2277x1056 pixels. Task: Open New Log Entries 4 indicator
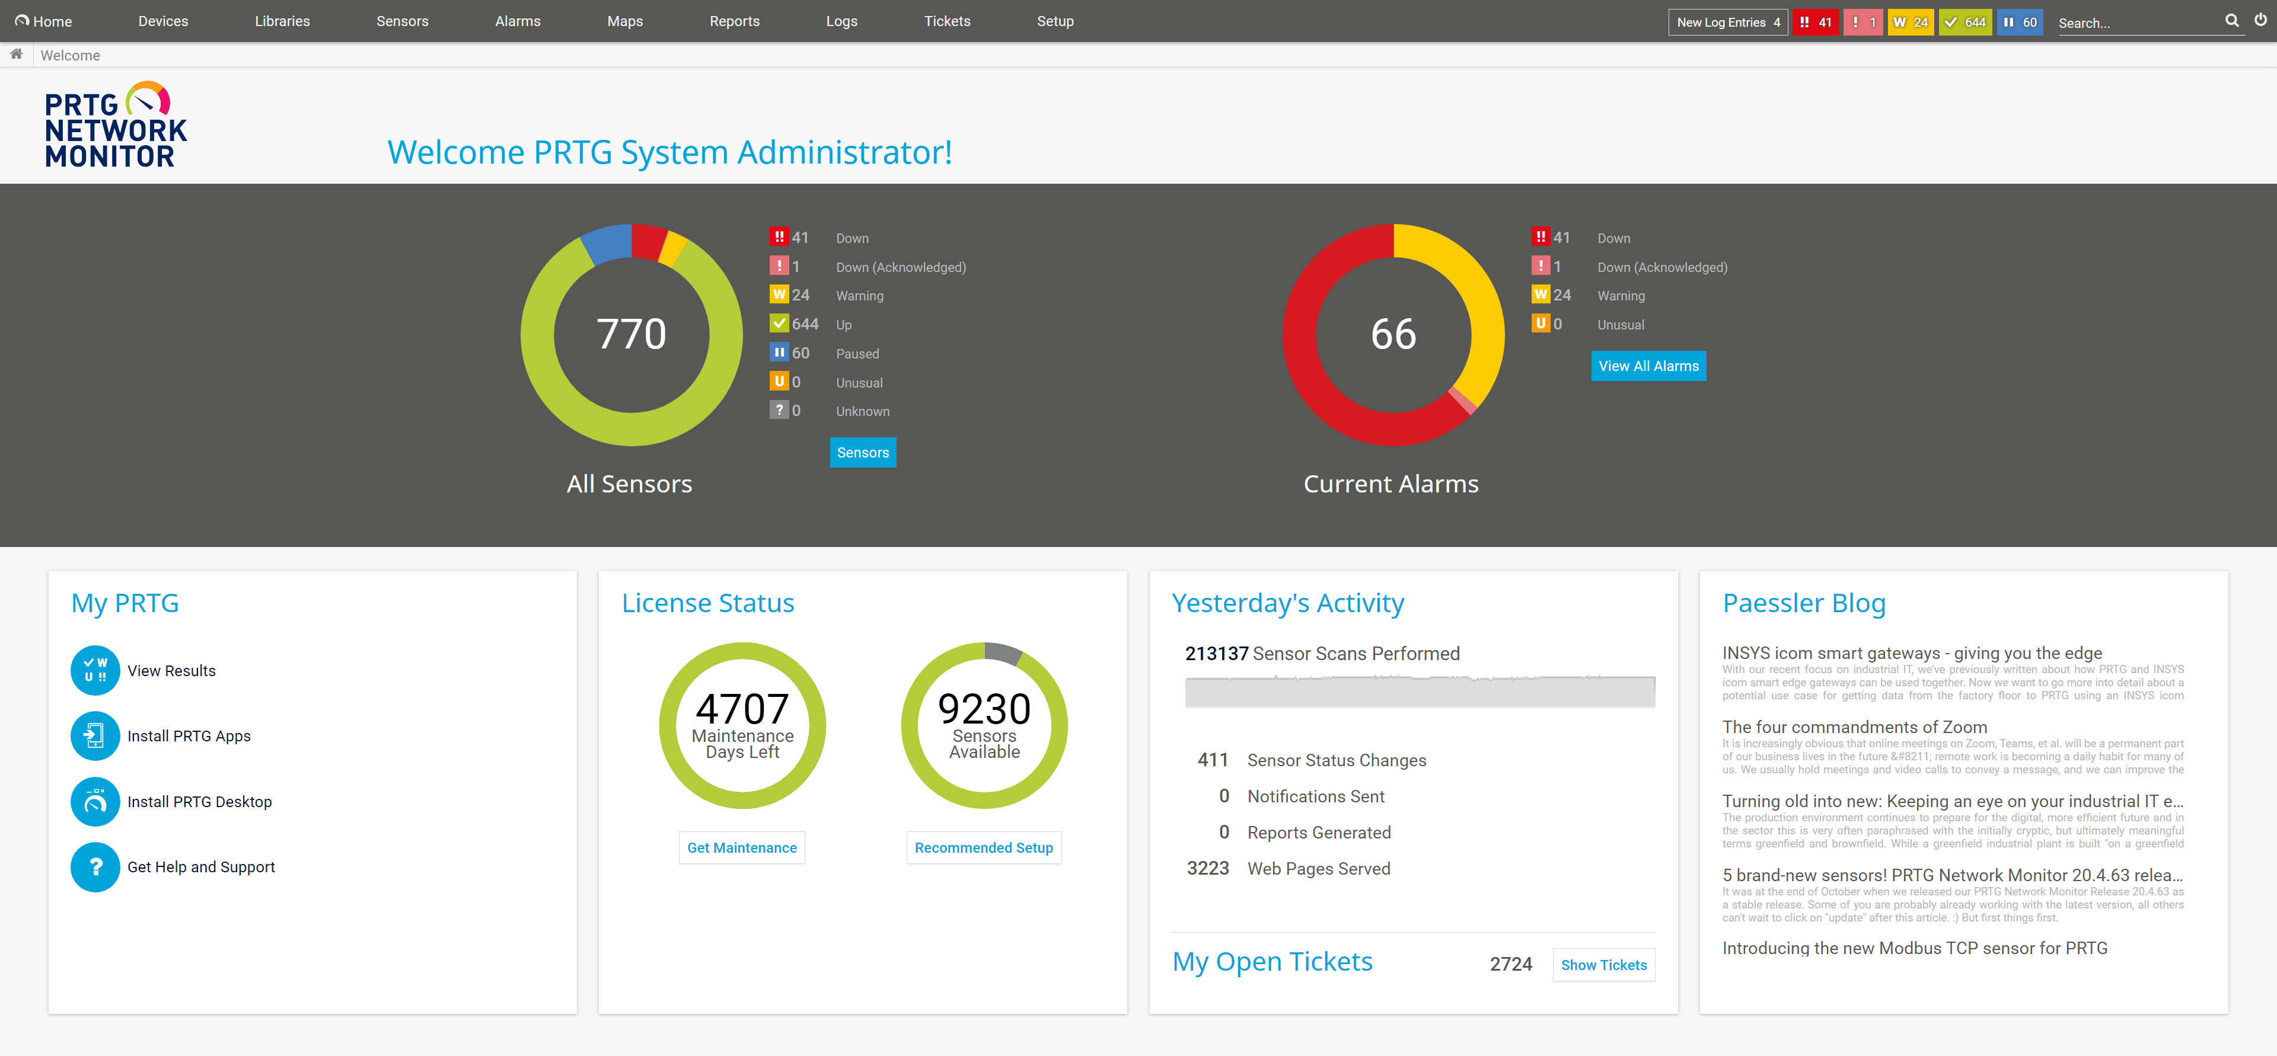(x=1727, y=22)
